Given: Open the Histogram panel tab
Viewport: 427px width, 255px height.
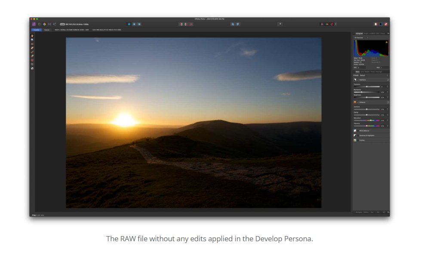Looking at the screenshot, I should [359, 34].
